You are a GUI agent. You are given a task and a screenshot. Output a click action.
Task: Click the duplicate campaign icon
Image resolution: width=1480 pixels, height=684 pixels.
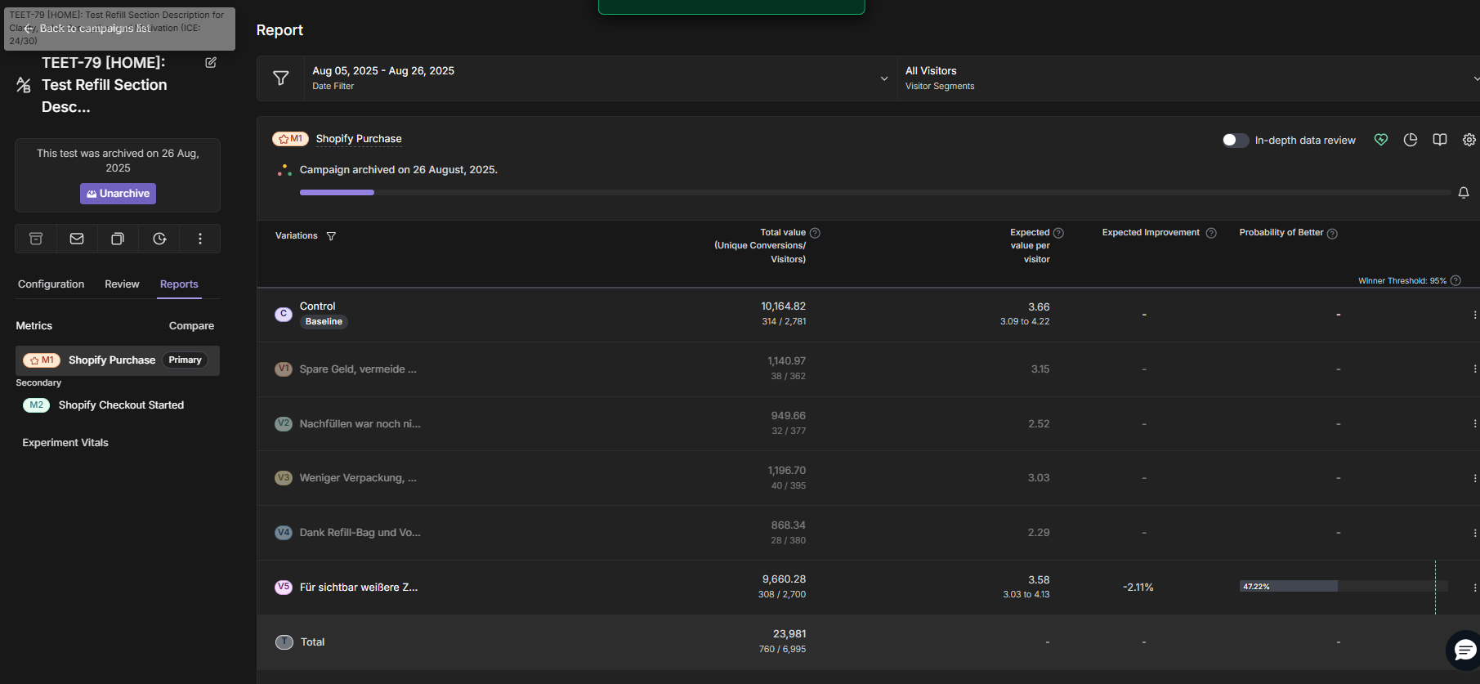(118, 239)
